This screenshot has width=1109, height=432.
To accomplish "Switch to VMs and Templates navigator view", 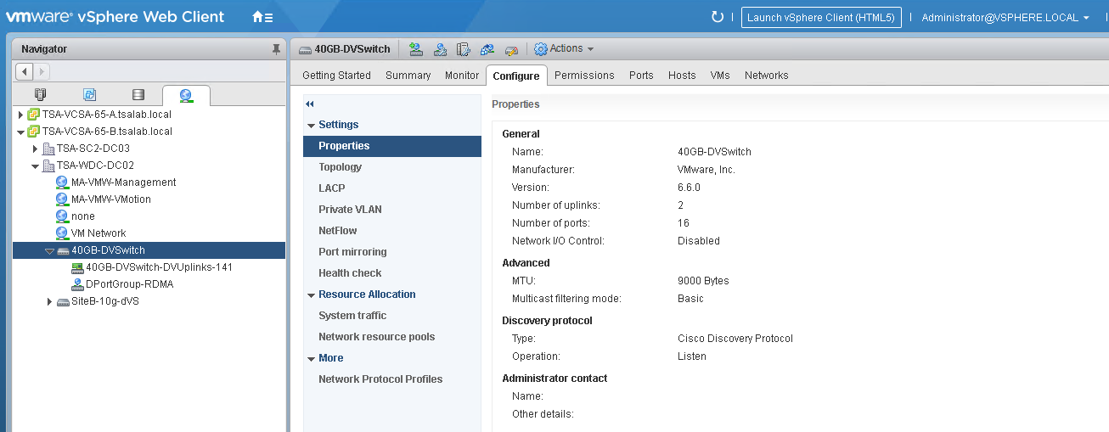I will pyautogui.click(x=89, y=95).
